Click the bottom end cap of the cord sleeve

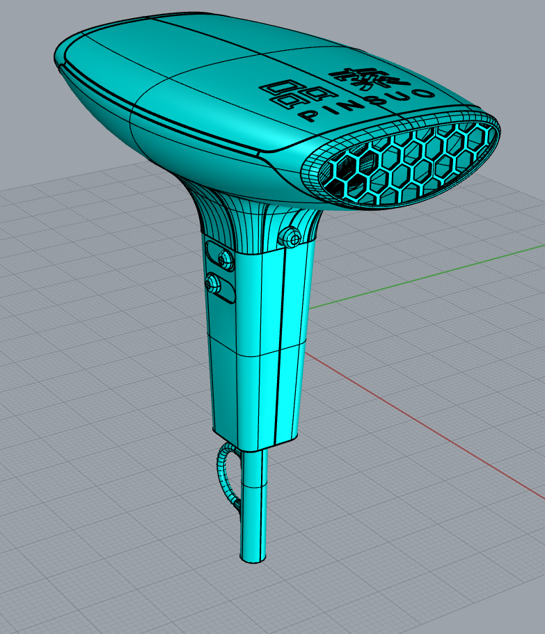point(253,558)
